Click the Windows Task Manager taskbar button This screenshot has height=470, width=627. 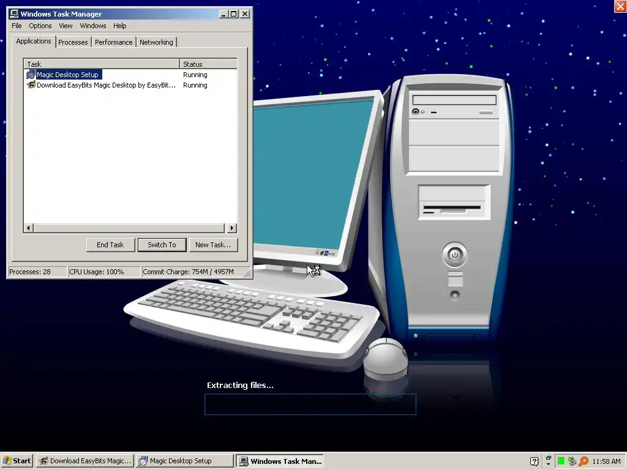click(x=279, y=461)
